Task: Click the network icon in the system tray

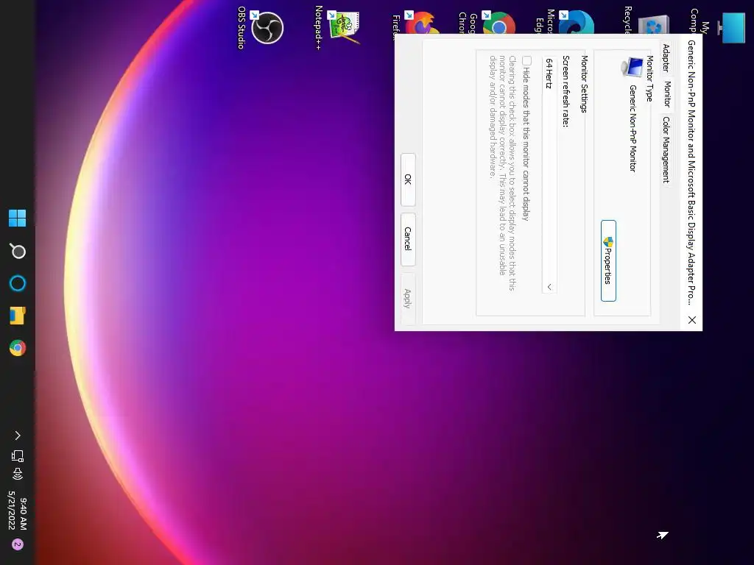Action: point(18,455)
